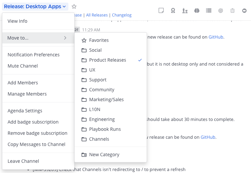The height and width of the screenshot is (173, 251).
Task: Click the All Releases link
Action: coord(96,15)
